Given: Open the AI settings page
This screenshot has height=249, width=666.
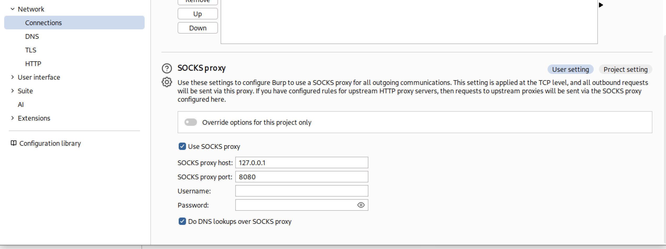Looking at the screenshot, I should click(21, 105).
